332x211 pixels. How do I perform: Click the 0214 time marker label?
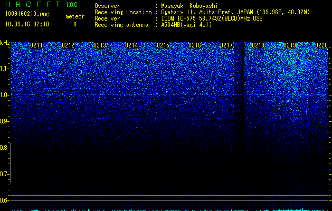pos(131,45)
